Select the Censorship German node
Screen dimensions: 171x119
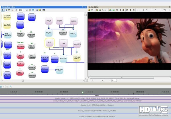pos(7,65)
